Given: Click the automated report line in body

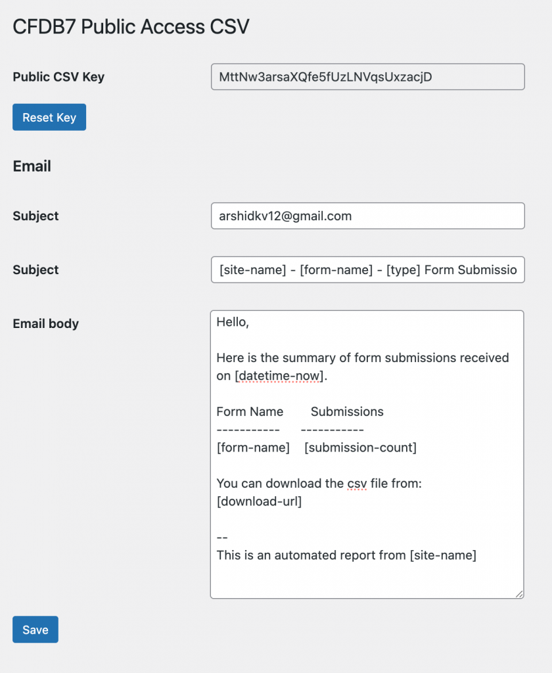Looking at the screenshot, I should [x=346, y=556].
